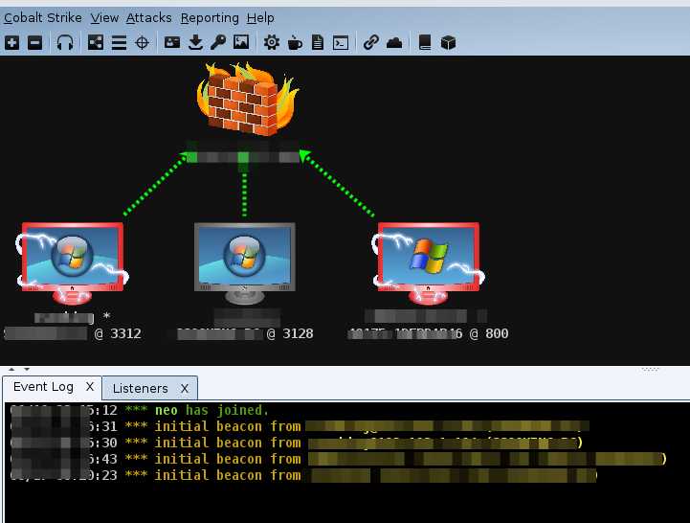Click the minus disconnect icon
Viewport: 690px width, 523px height.
pos(34,43)
